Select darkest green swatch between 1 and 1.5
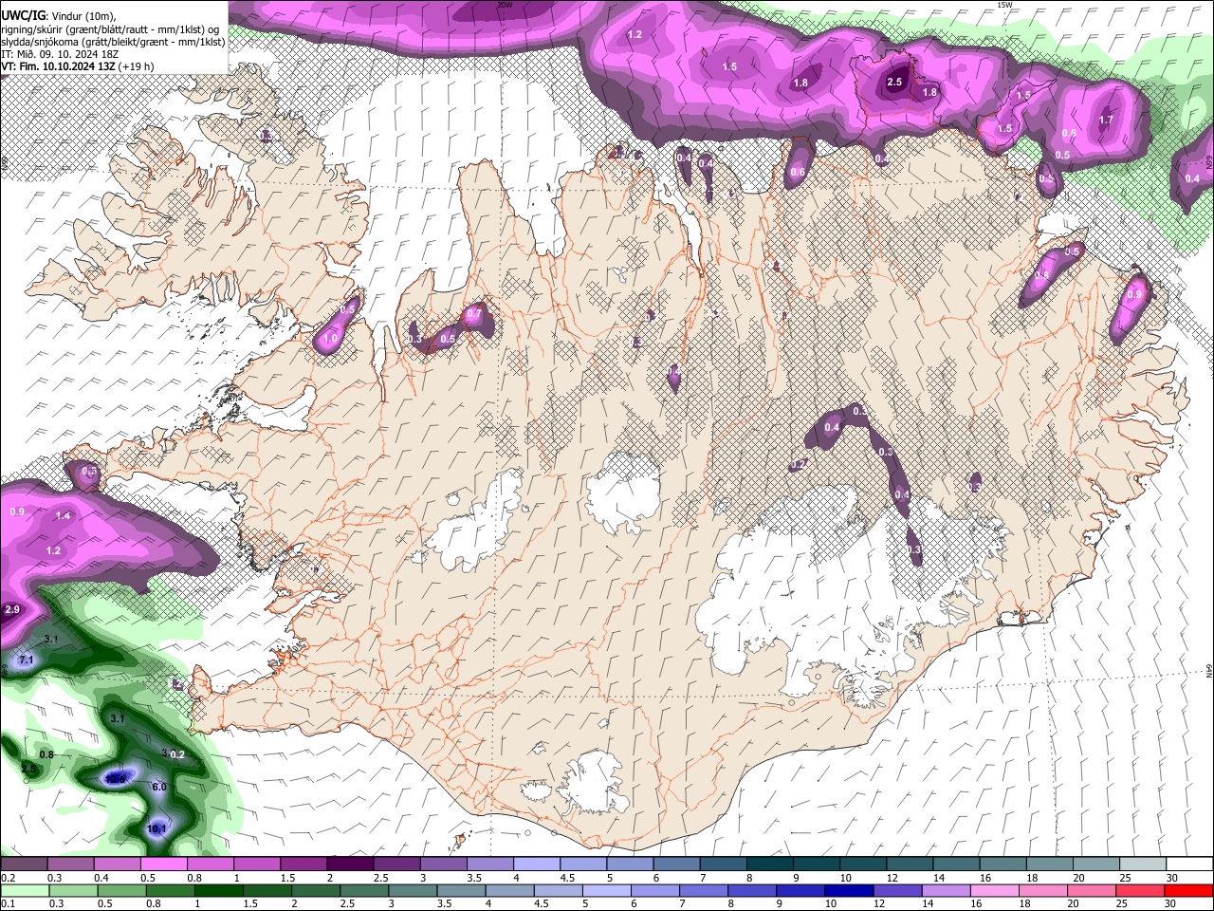Screen dimensions: 1214x911 (x=219, y=890)
